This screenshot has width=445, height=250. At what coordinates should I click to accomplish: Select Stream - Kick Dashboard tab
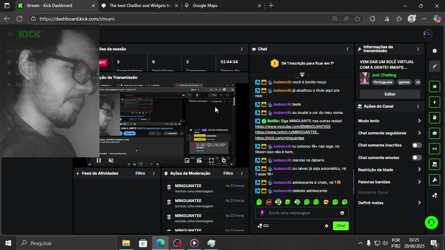tap(57, 6)
